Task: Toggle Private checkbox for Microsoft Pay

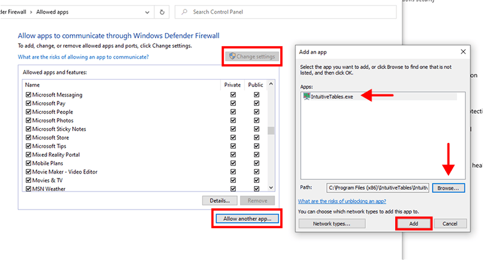Action: click(233, 103)
